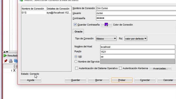Click the Contraseña input field
Viewport: 176px width, 99px height.
tap(136, 18)
